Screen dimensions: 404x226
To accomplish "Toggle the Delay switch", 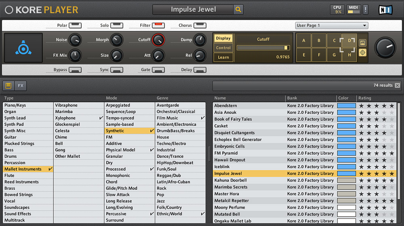I will (200, 70).
